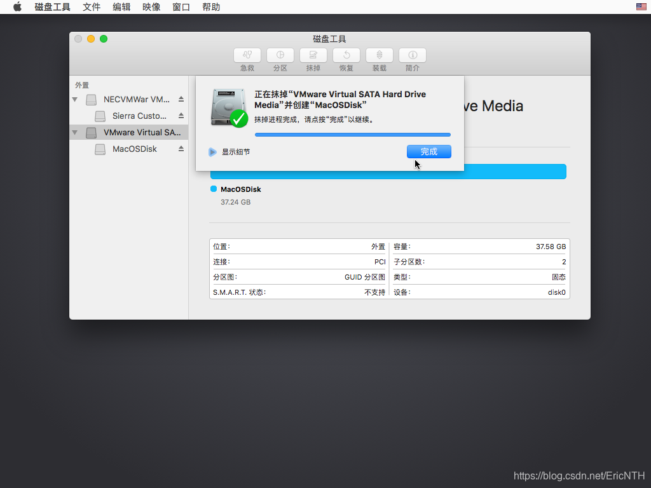This screenshot has width=651, height=488.
Task: Select MacOSDisk in the sidebar
Action: coord(128,149)
